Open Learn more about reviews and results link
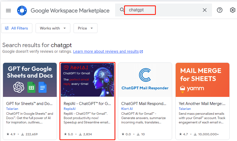Screen dimensions: 237x141 (106, 51)
